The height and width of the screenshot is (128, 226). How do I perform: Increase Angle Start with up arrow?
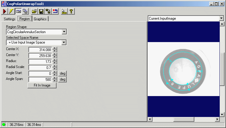pos(55,72)
